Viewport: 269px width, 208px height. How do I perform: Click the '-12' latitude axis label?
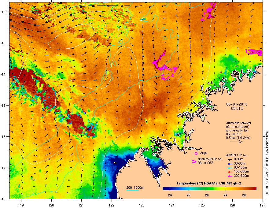[3, 12]
